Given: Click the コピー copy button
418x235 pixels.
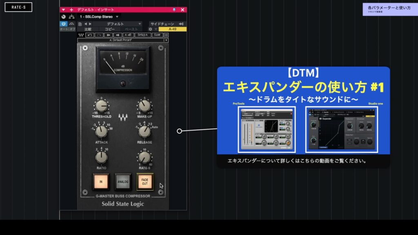Looking at the screenshot, I should click(x=109, y=29).
